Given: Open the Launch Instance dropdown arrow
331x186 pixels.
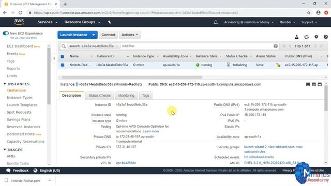Looking at the screenshot, I should click(x=94, y=35).
